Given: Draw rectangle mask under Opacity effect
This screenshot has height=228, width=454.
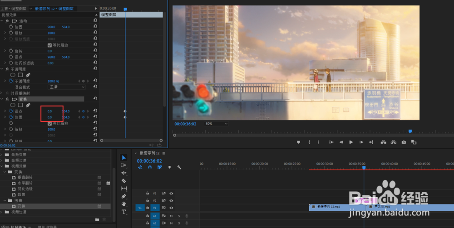Looking at the screenshot, I should 20,75.
